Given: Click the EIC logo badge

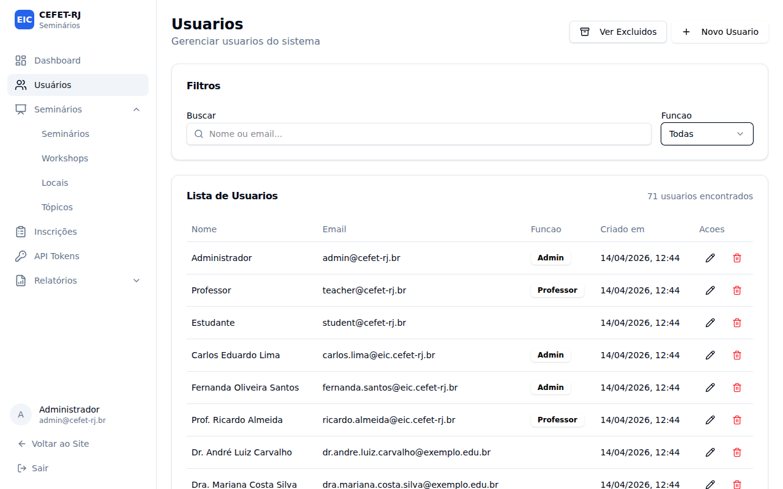Looking at the screenshot, I should point(24,20).
